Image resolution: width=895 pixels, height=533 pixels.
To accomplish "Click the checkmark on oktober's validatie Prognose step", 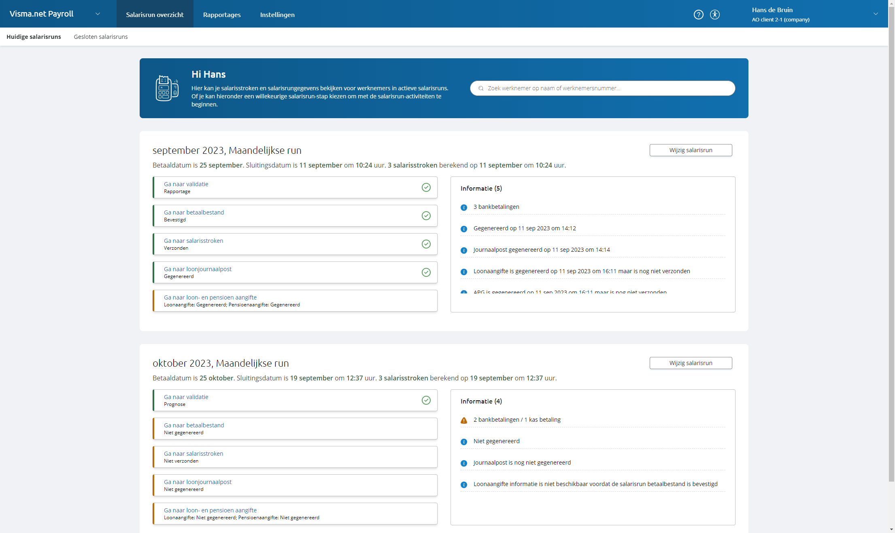I will coord(426,400).
